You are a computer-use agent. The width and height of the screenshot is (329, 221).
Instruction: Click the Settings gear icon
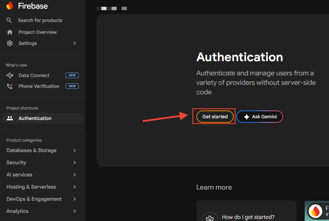coord(10,43)
